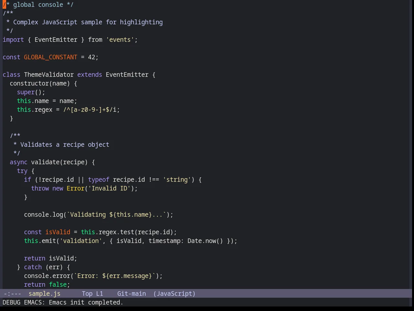The width and height of the screenshot is (414, 311).
Task: Click console.error call
Action: point(47,276)
